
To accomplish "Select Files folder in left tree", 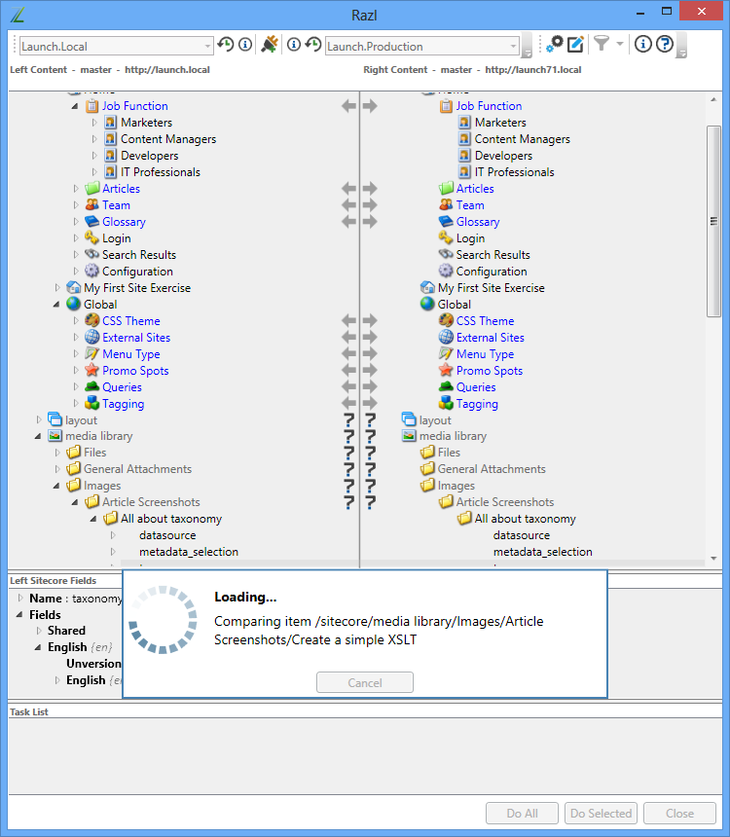I will (94, 453).
